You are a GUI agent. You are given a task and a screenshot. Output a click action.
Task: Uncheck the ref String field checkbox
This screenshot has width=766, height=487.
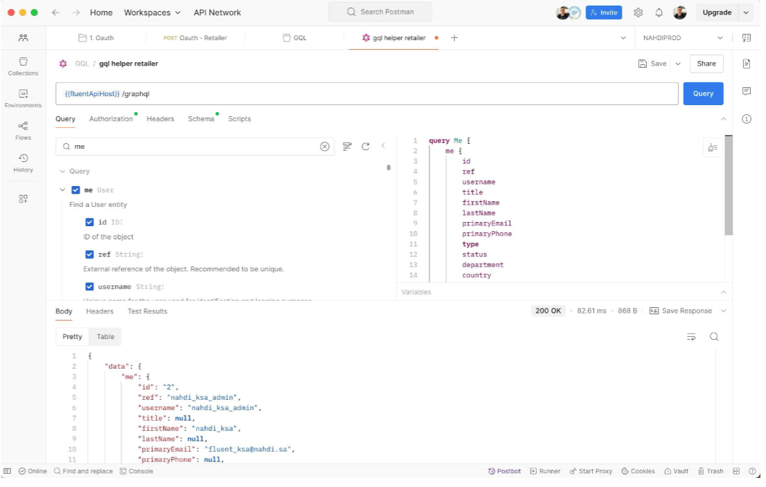(x=89, y=255)
